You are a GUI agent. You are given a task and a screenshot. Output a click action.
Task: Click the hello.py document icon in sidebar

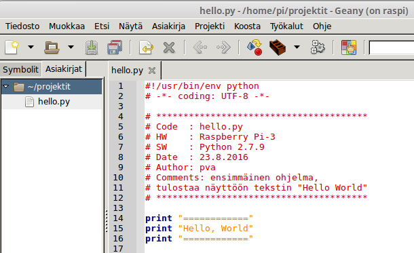(x=29, y=102)
